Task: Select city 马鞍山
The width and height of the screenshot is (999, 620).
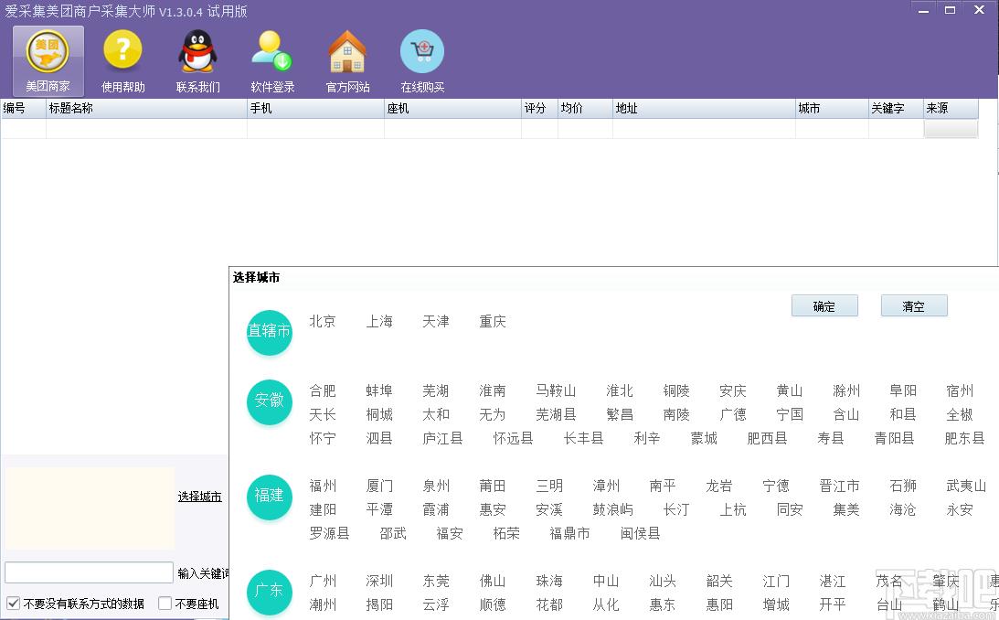Action: [557, 390]
